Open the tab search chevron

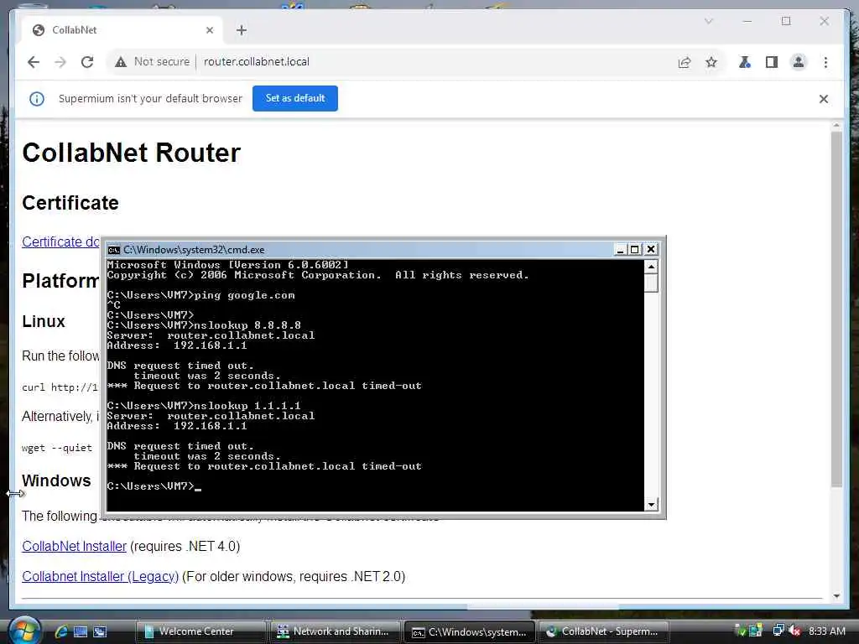[708, 21]
